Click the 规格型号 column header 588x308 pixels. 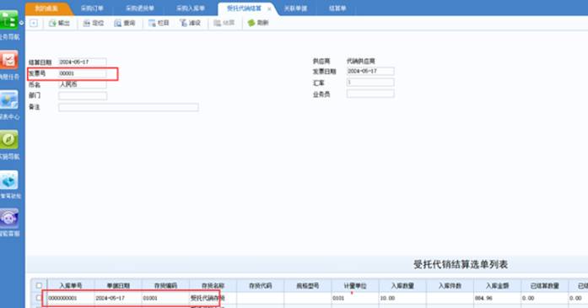click(308, 286)
